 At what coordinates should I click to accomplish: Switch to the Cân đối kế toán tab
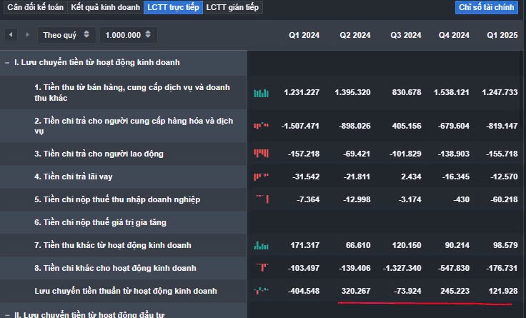pos(34,8)
